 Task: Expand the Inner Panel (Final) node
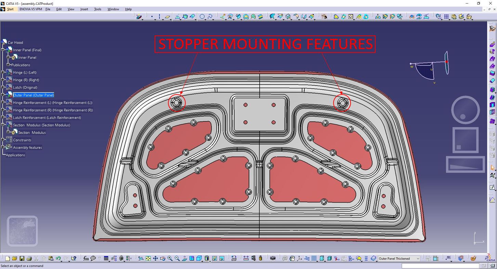[x=3, y=50]
